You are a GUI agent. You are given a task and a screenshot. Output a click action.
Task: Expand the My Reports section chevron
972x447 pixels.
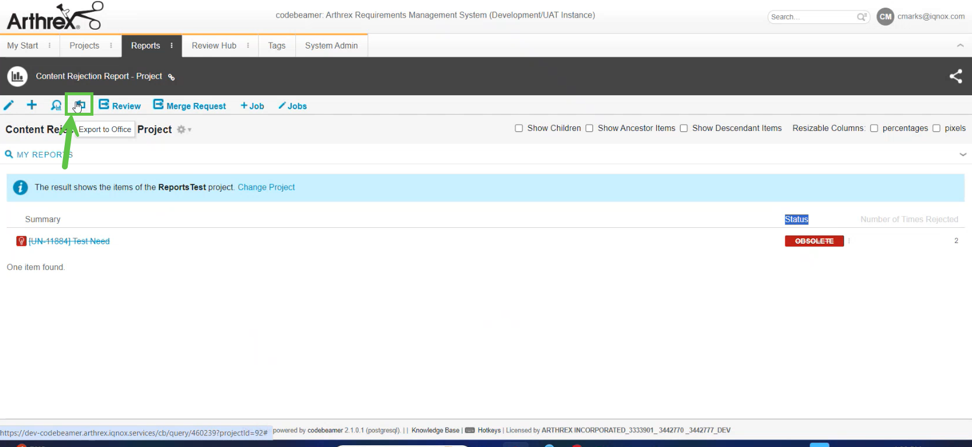pyautogui.click(x=963, y=155)
